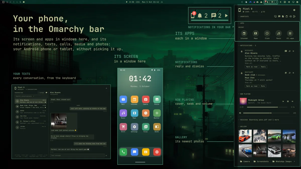Open Maps on the phone home screen
The height and width of the screenshot is (169, 301).
[x=134, y=113]
